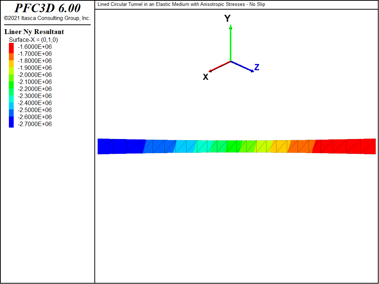Click the PFC3D 6.00 title text

click(47, 8)
